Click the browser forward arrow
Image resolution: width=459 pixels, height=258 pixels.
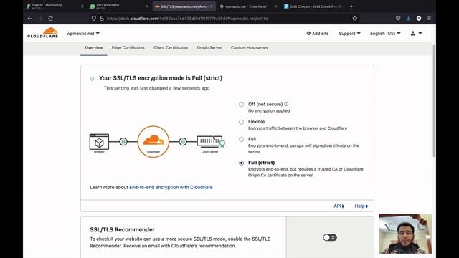pyautogui.click(x=40, y=19)
